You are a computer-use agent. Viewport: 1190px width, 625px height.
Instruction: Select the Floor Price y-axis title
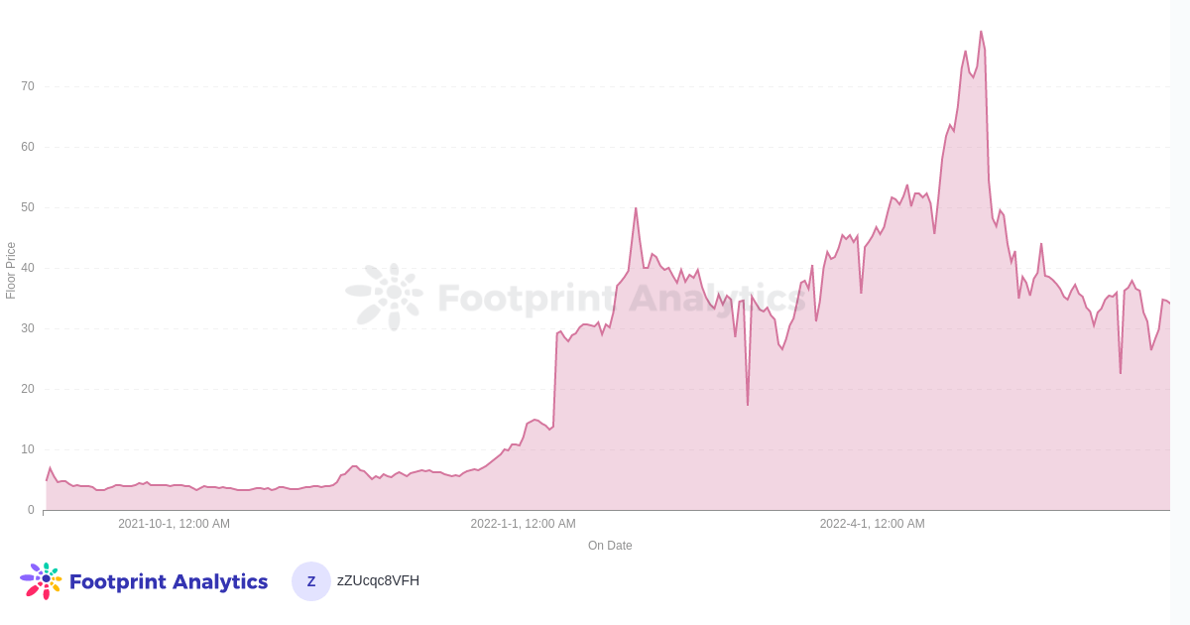[11, 270]
